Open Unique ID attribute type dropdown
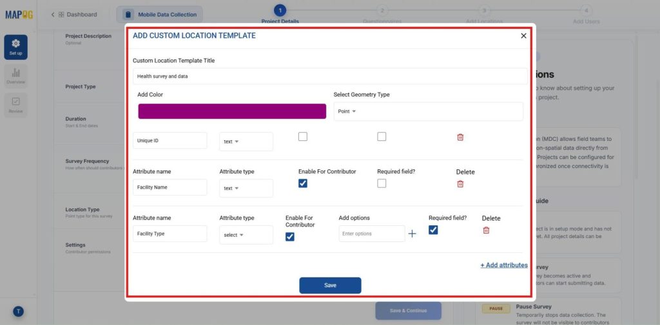Viewport: 660px width, 325px height. (x=246, y=142)
